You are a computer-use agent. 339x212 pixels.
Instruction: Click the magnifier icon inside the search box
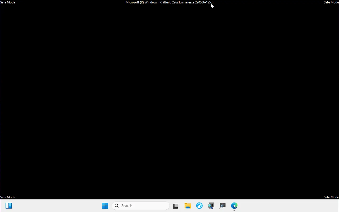(x=116, y=206)
